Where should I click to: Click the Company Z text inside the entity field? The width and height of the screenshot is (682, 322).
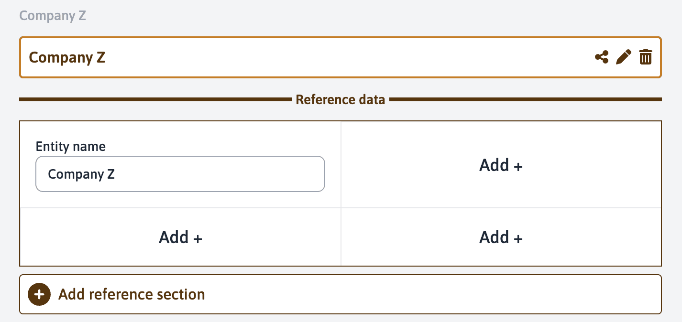click(81, 174)
